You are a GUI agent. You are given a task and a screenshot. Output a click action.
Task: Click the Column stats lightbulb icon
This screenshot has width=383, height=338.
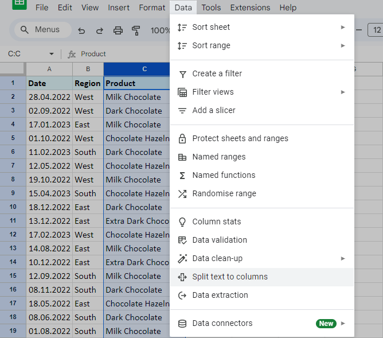click(x=182, y=222)
